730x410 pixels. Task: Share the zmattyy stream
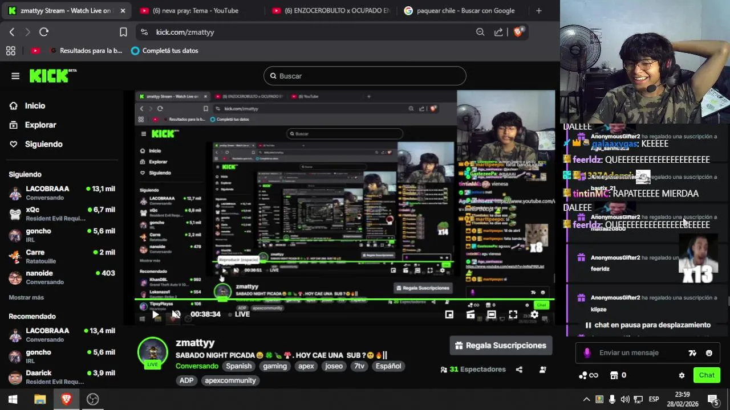pyautogui.click(x=519, y=370)
